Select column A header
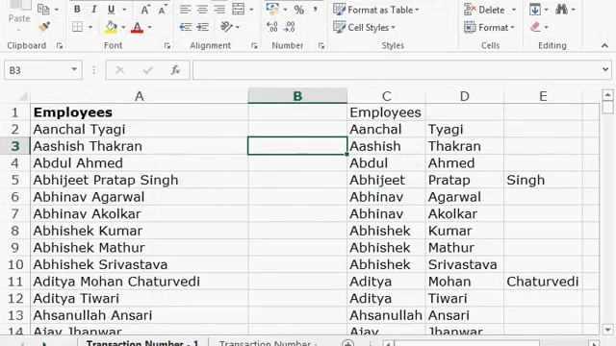This screenshot has height=346, width=616. (x=139, y=96)
